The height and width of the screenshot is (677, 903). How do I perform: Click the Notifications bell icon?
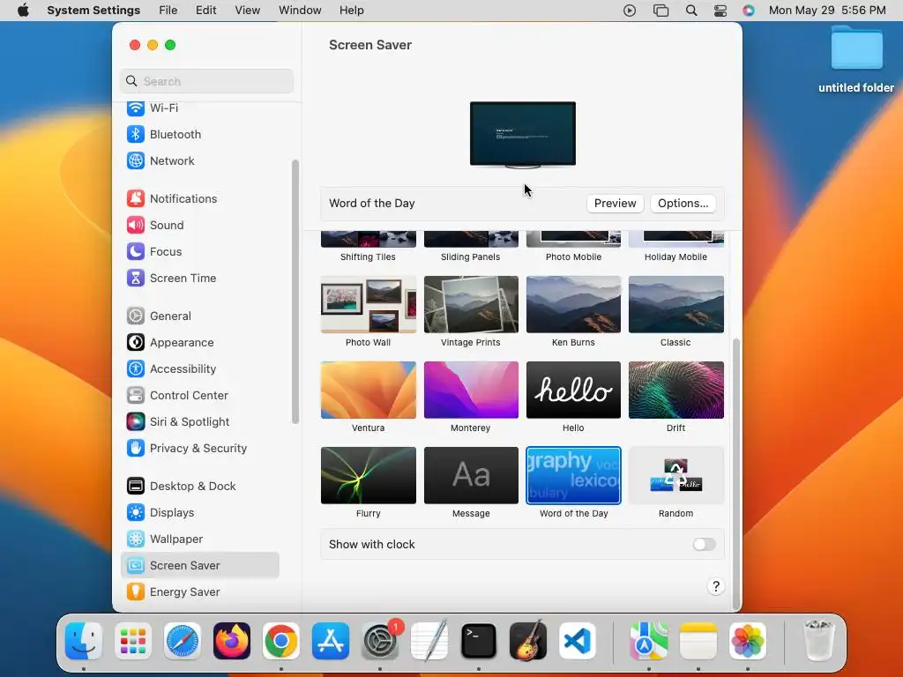[135, 198]
